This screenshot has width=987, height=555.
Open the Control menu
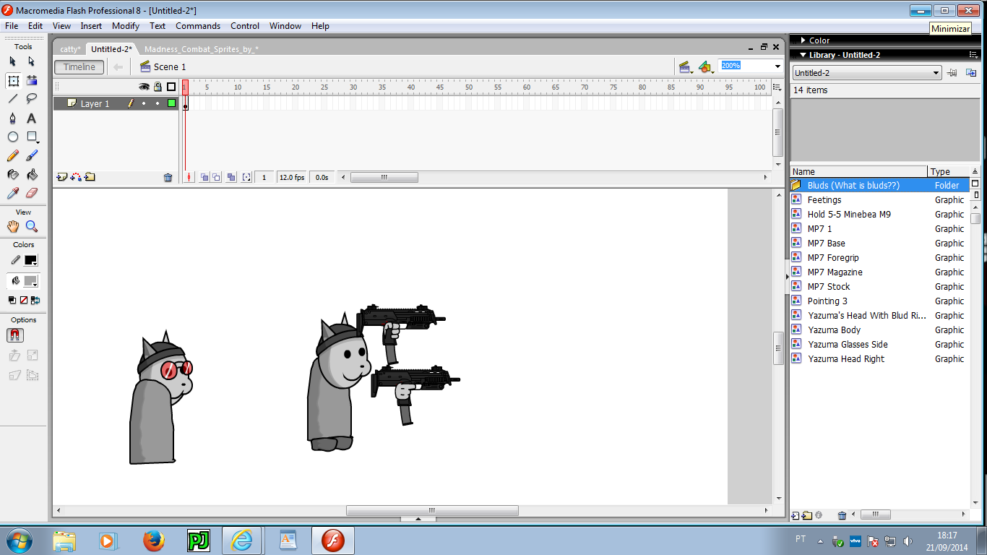tap(245, 26)
